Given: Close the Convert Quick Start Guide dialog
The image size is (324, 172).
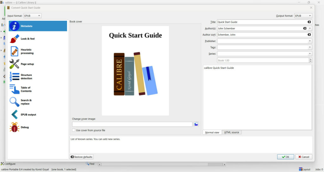Looking at the screenshot, I should point(311,8).
